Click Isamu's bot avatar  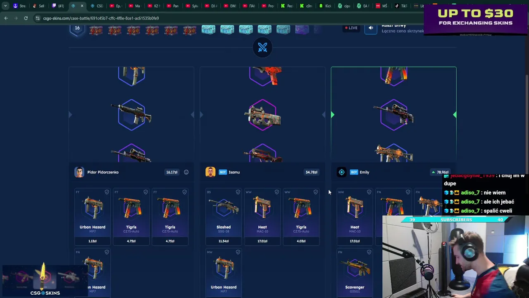coord(210,172)
